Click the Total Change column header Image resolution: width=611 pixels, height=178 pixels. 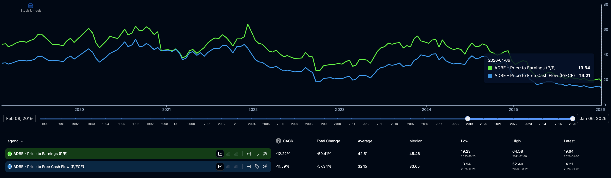328,141
